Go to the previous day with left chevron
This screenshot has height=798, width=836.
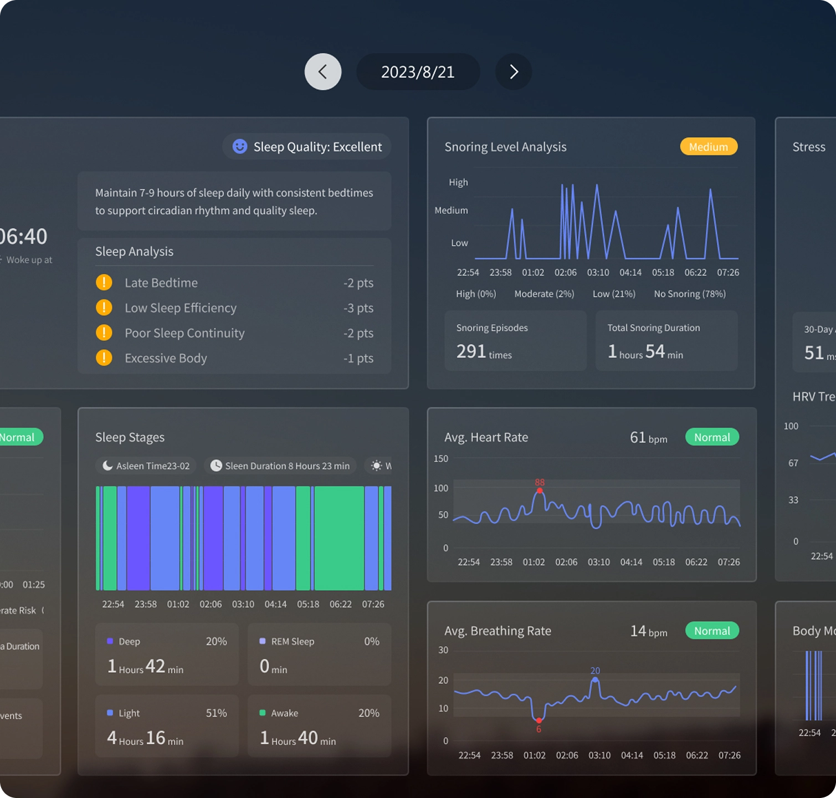pyautogui.click(x=323, y=71)
